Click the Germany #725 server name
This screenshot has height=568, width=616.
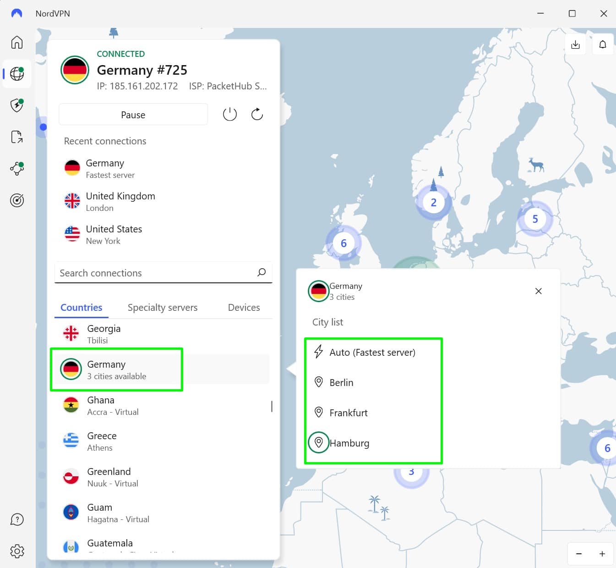coord(142,70)
